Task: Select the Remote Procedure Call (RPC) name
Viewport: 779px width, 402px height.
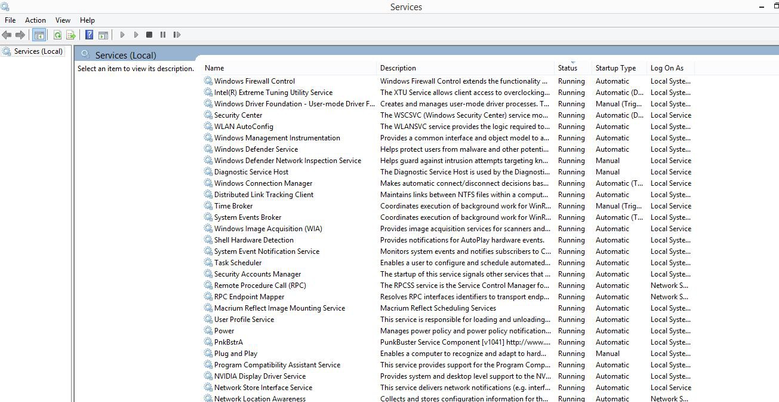Action: click(260, 286)
